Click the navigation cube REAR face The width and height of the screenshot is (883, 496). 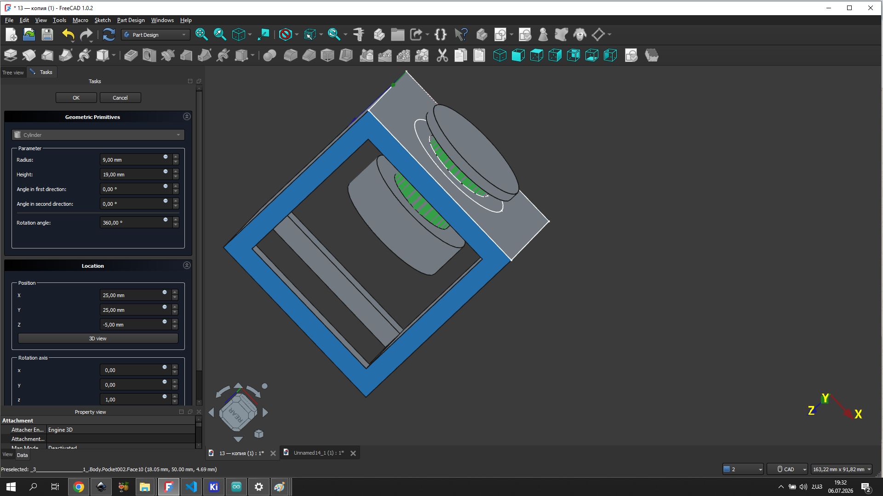tap(237, 413)
